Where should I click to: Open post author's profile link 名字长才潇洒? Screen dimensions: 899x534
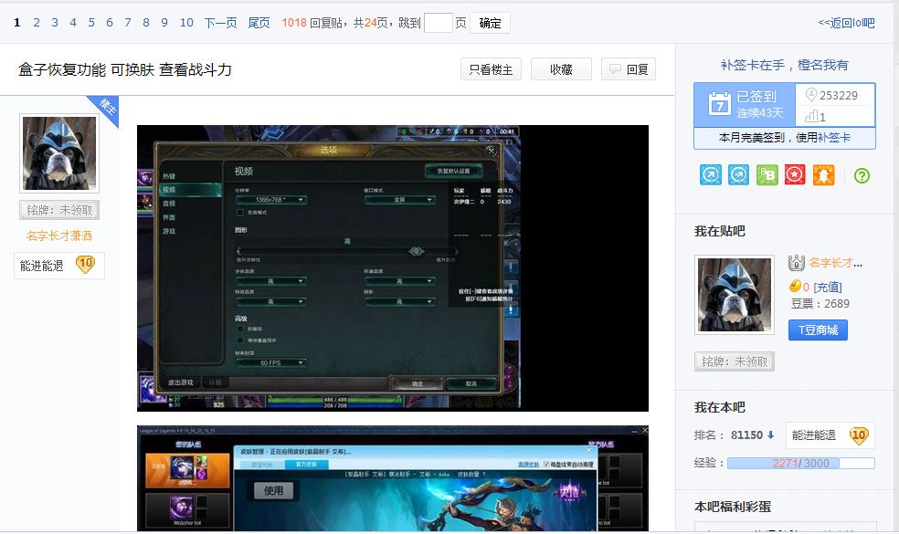pos(59,236)
